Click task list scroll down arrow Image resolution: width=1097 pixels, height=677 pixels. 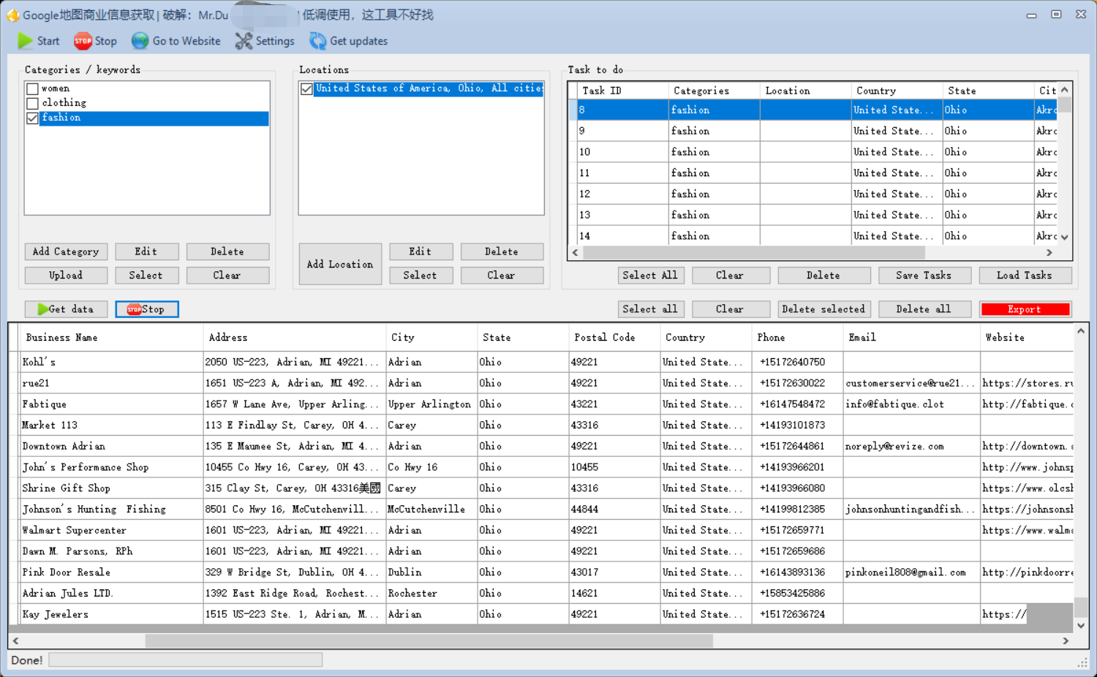(1065, 237)
